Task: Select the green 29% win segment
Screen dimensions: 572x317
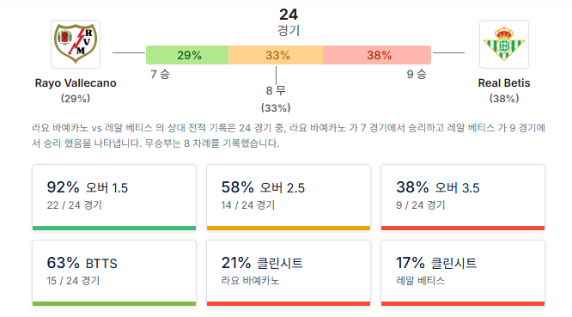Action: pos(187,55)
